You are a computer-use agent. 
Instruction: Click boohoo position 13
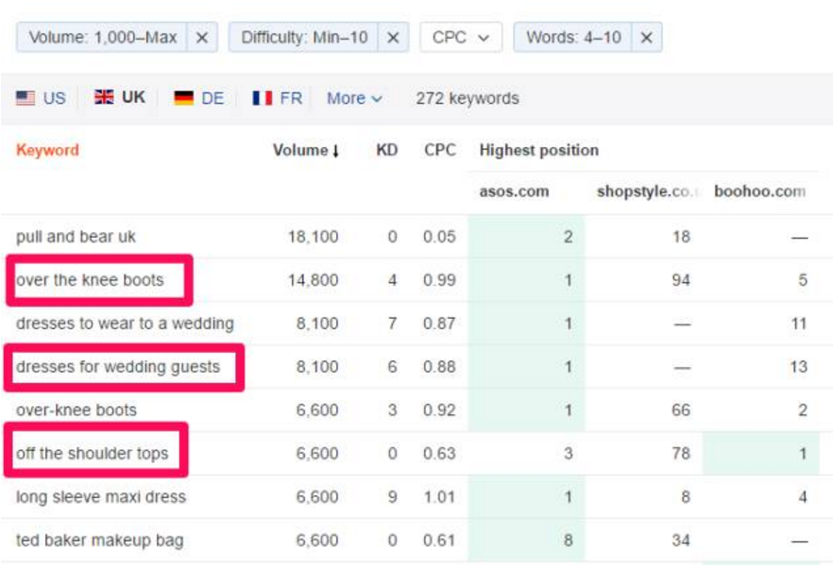pos(798,367)
